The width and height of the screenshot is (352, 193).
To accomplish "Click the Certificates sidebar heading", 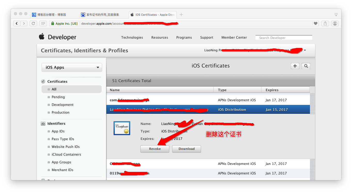I will [57, 81].
